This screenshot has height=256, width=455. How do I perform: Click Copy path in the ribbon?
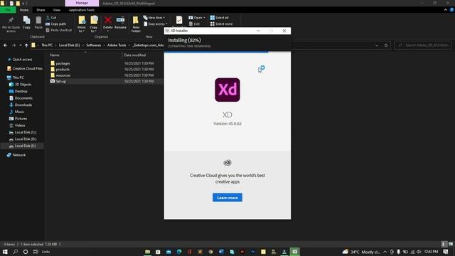56,24
